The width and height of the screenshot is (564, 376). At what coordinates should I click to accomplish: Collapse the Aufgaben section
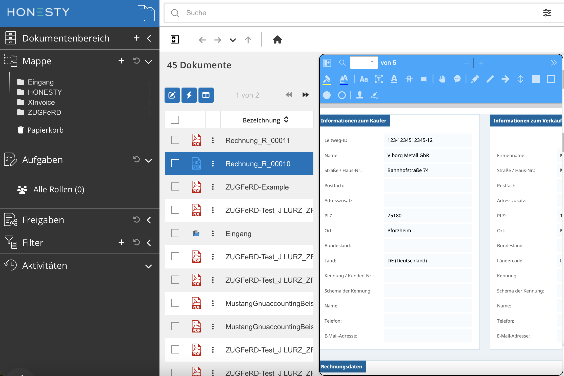coord(149,160)
